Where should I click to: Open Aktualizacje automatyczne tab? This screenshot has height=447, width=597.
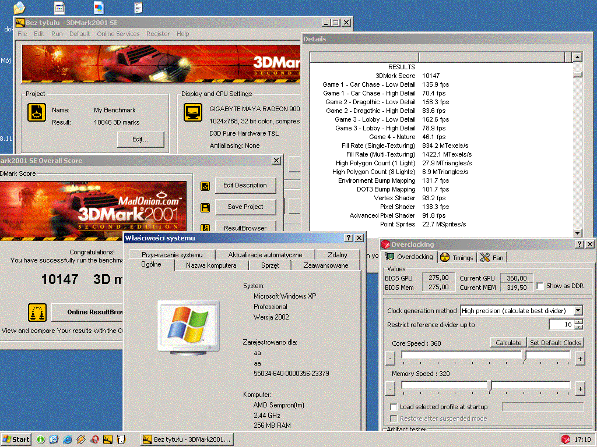click(265, 255)
